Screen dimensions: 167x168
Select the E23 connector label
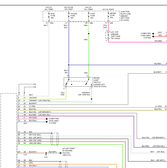point(25,123)
